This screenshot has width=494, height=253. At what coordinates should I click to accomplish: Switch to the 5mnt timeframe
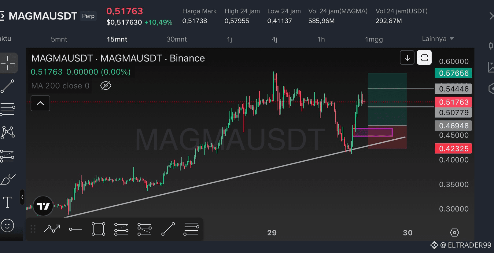click(x=59, y=39)
